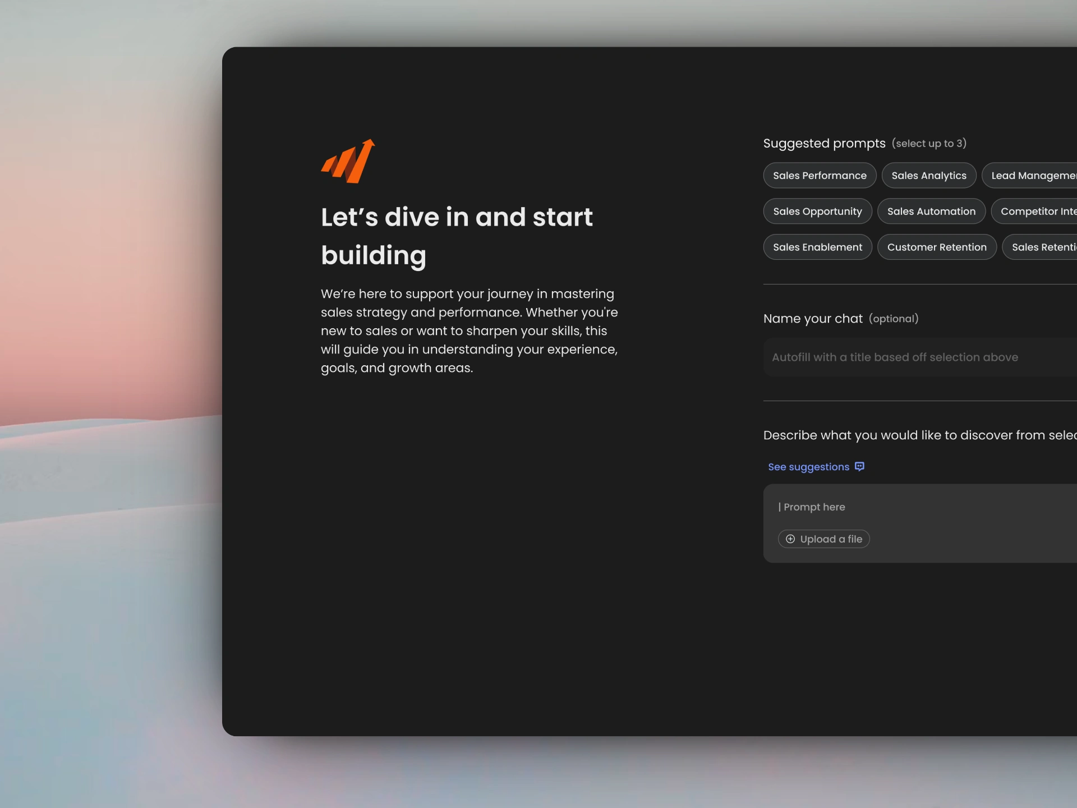Click the "Let's dive in" headline
1077x808 pixels.
pos(457,236)
